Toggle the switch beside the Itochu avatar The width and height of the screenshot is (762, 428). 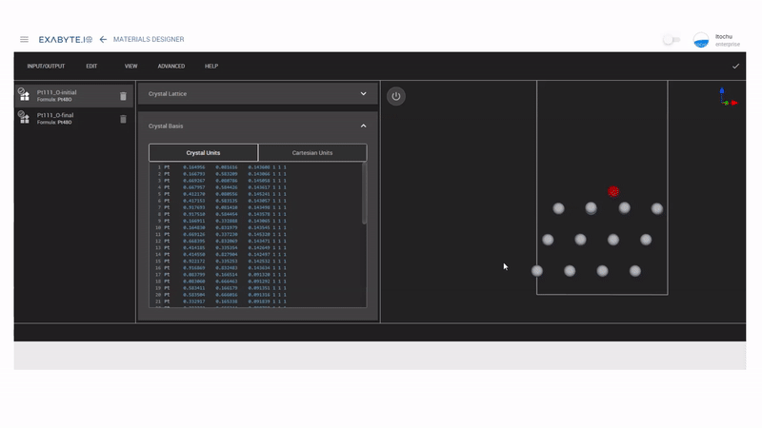coord(672,40)
